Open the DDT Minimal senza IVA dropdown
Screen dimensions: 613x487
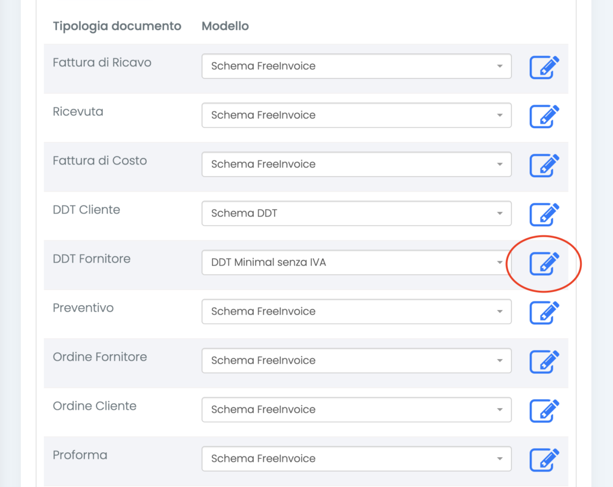coord(356,263)
